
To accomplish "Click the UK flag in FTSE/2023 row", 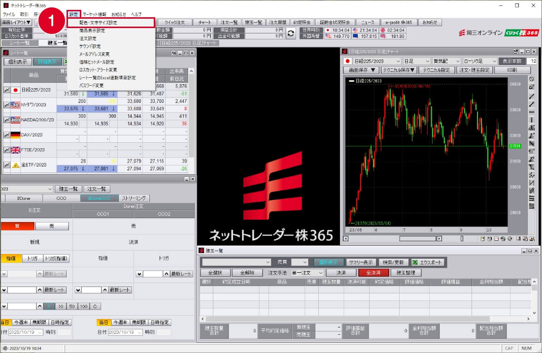I will [x=15, y=150].
